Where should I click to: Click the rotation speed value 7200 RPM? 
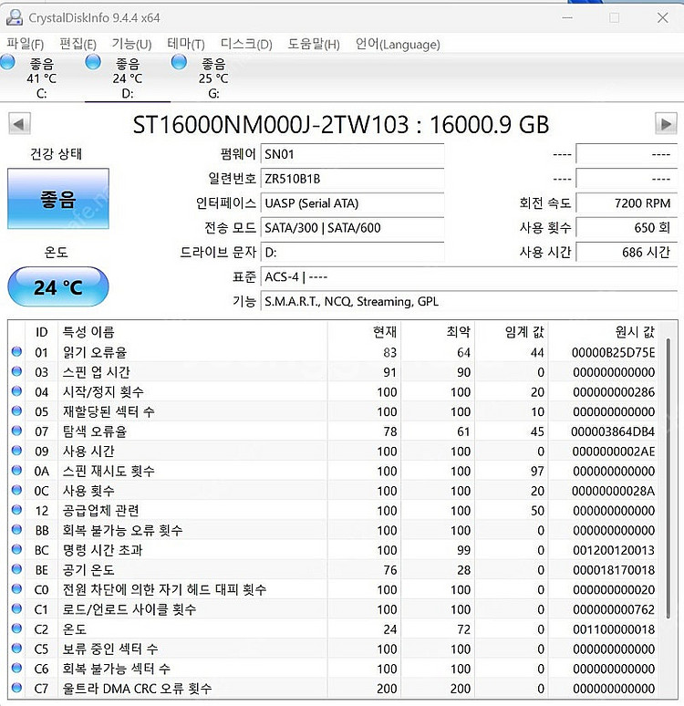pos(627,203)
